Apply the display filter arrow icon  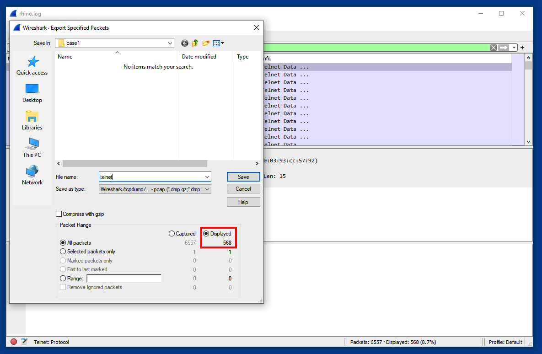tap(504, 48)
